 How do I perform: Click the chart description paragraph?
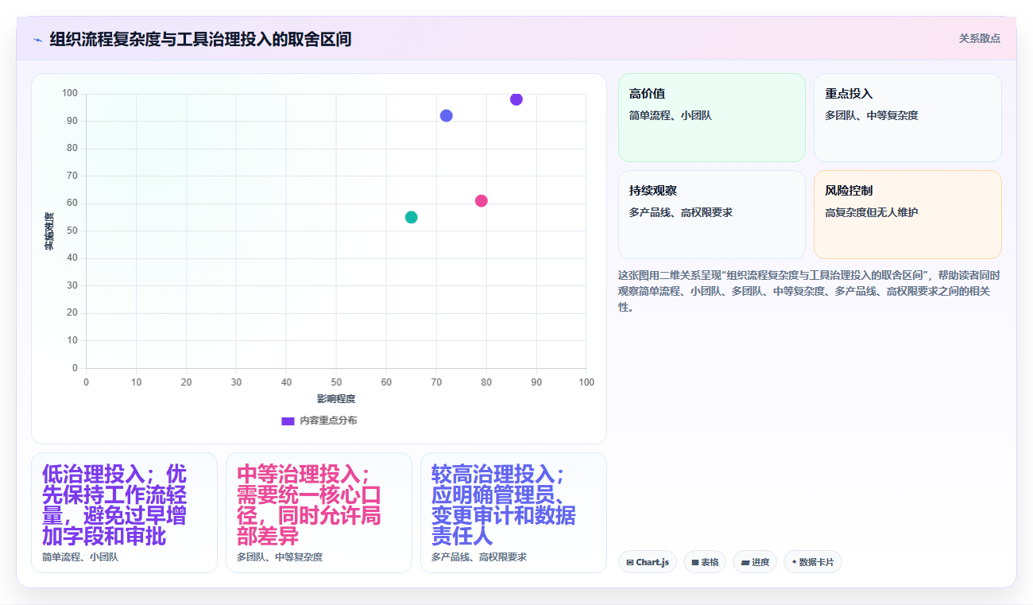pyautogui.click(x=809, y=291)
